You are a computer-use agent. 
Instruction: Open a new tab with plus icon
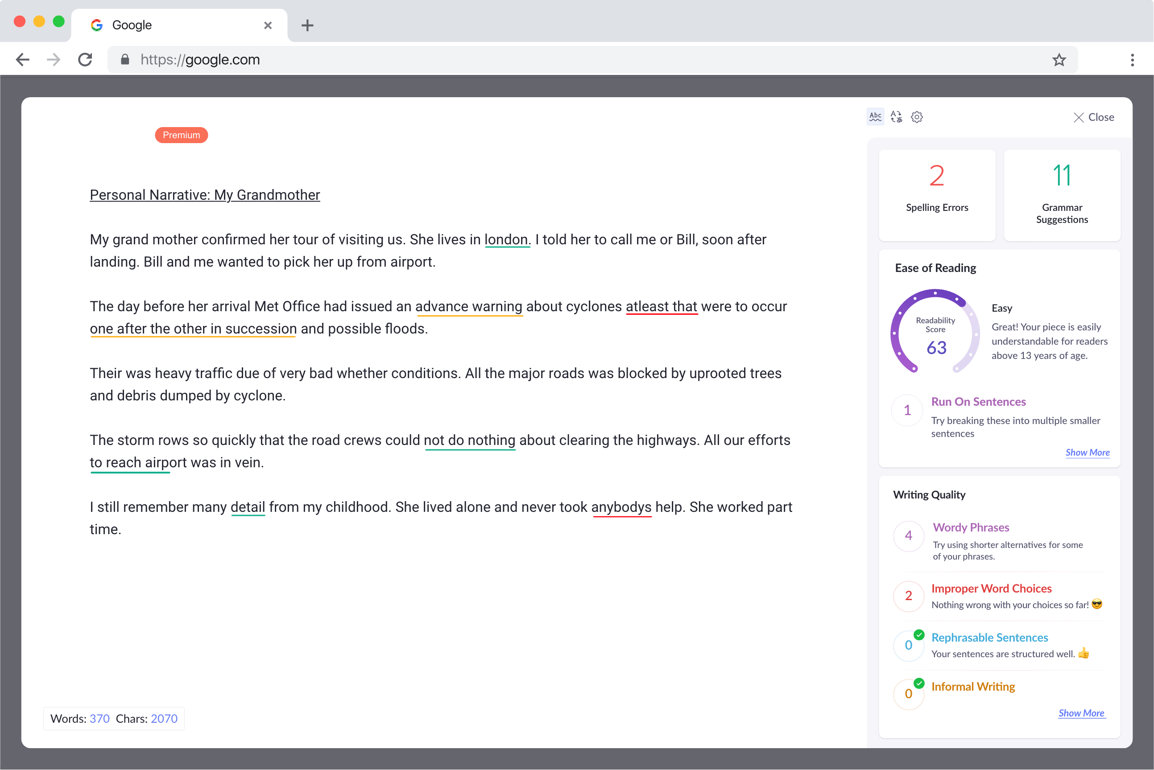[307, 25]
